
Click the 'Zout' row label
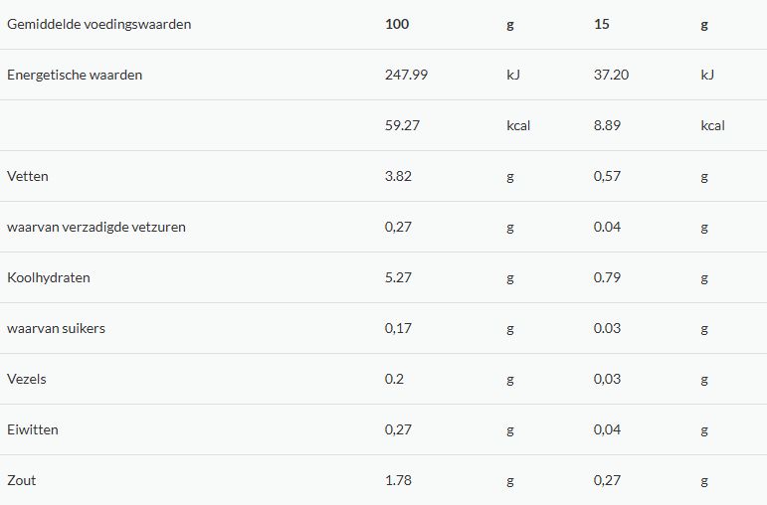pyautogui.click(x=22, y=480)
